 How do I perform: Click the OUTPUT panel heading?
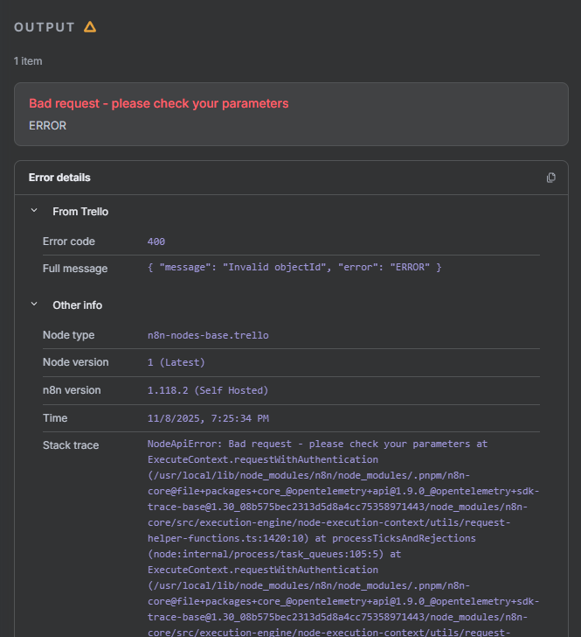tap(45, 27)
